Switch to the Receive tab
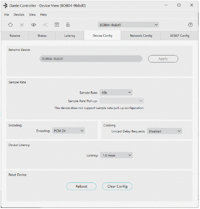The image size is (200, 209). 15,36
